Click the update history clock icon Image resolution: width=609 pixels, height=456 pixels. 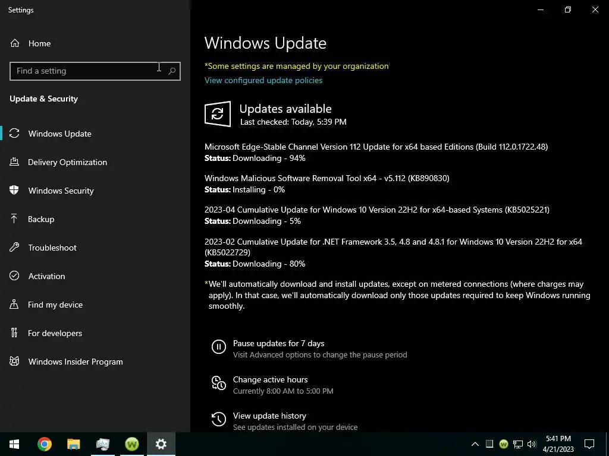tap(219, 419)
